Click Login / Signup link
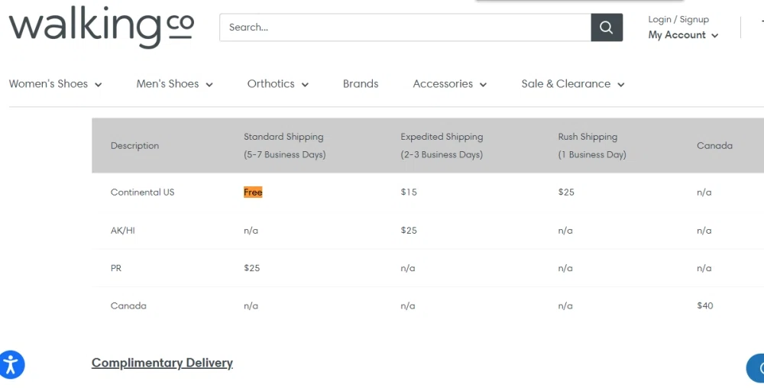Screen dimensions: 764x388 pyautogui.click(x=678, y=19)
